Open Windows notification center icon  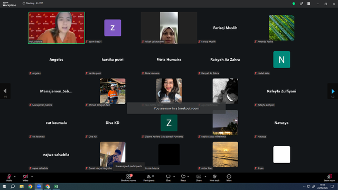(x=332, y=186)
